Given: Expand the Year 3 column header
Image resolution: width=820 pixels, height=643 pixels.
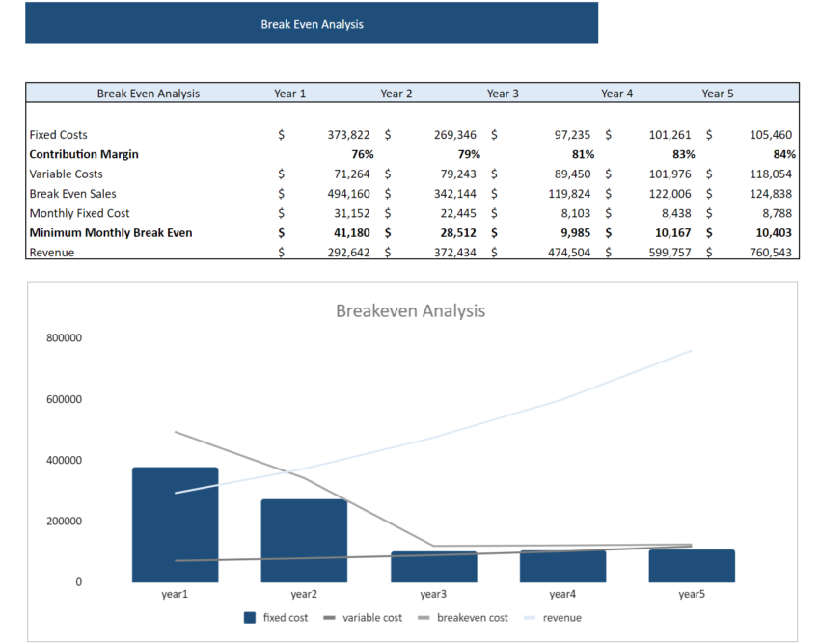Looking at the screenshot, I should click(x=503, y=93).
